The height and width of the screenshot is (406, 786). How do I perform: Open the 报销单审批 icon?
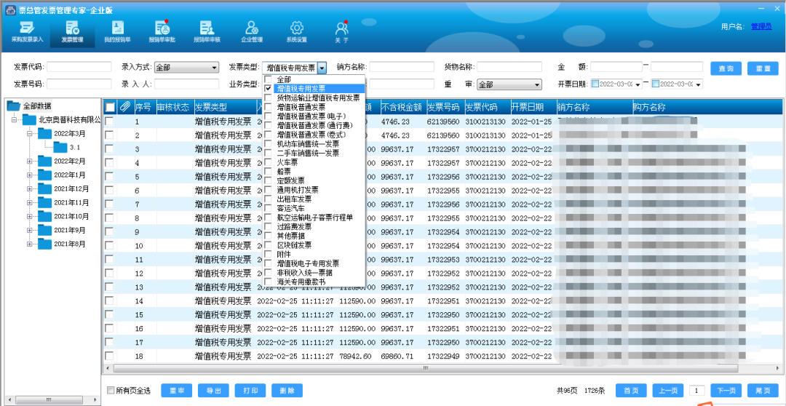tap(162, 32)
